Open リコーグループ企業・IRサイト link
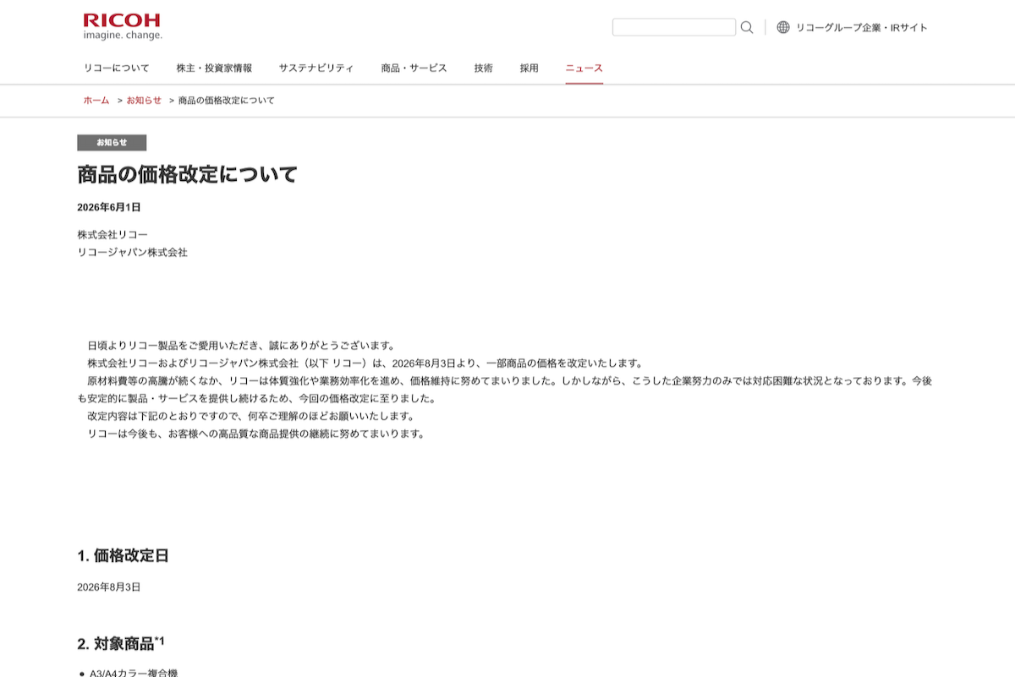The image size is (1015, 677). tap(861, 27)
